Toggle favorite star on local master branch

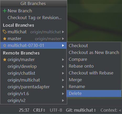pyautogui.click(x=5, y=39)
